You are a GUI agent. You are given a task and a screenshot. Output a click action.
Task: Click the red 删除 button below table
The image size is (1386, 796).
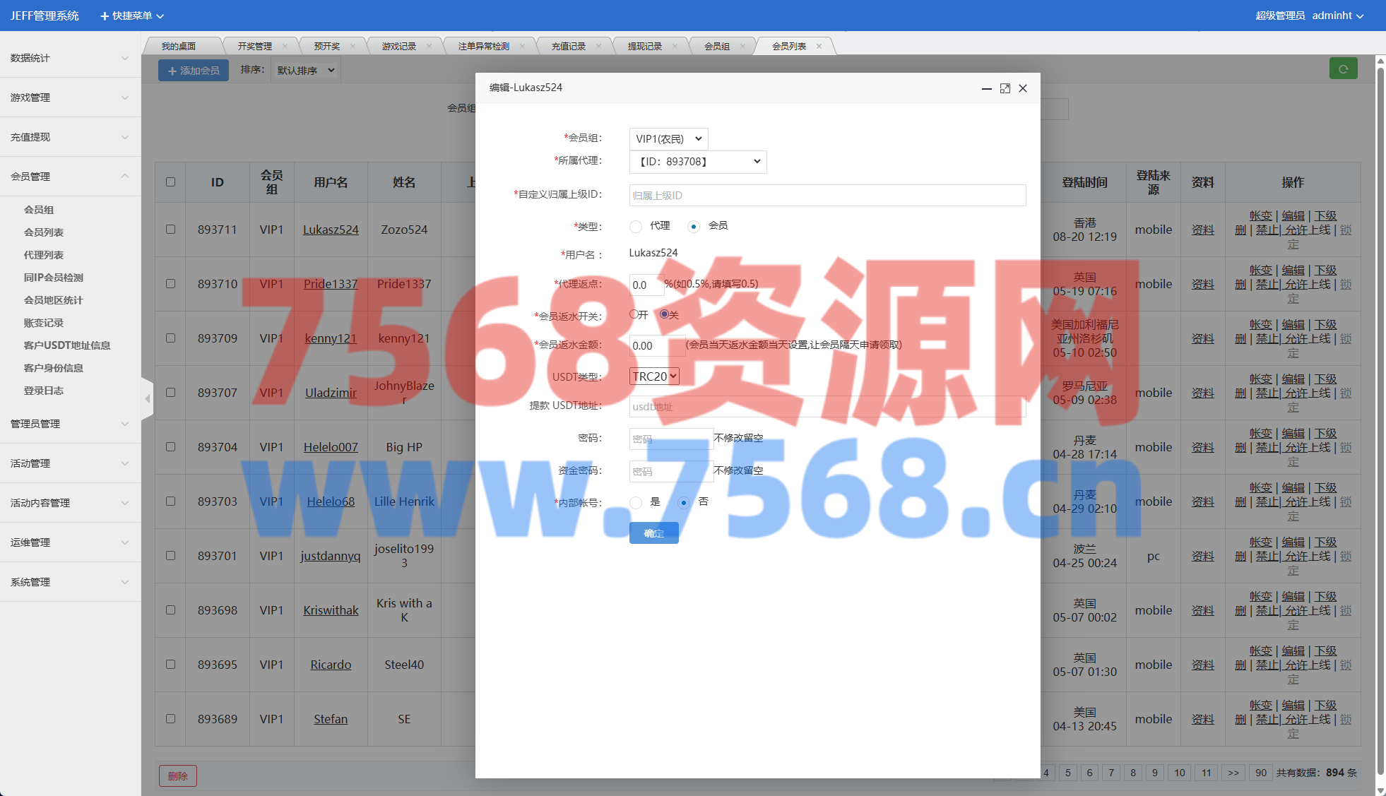point(177,776)
